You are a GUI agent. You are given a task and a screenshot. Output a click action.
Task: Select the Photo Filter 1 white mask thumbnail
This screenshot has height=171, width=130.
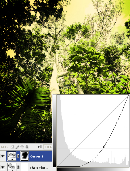[24, 167]
